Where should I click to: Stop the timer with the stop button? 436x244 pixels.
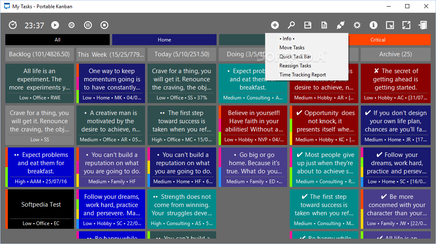click(x=104, y=25)
